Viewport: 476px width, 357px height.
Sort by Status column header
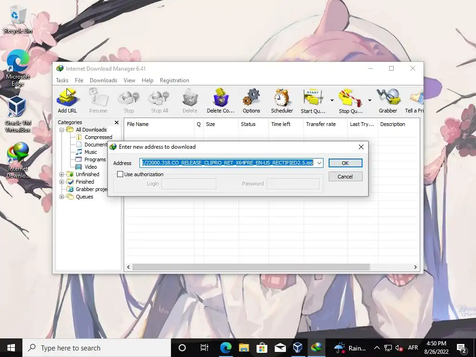click(253, 124)
